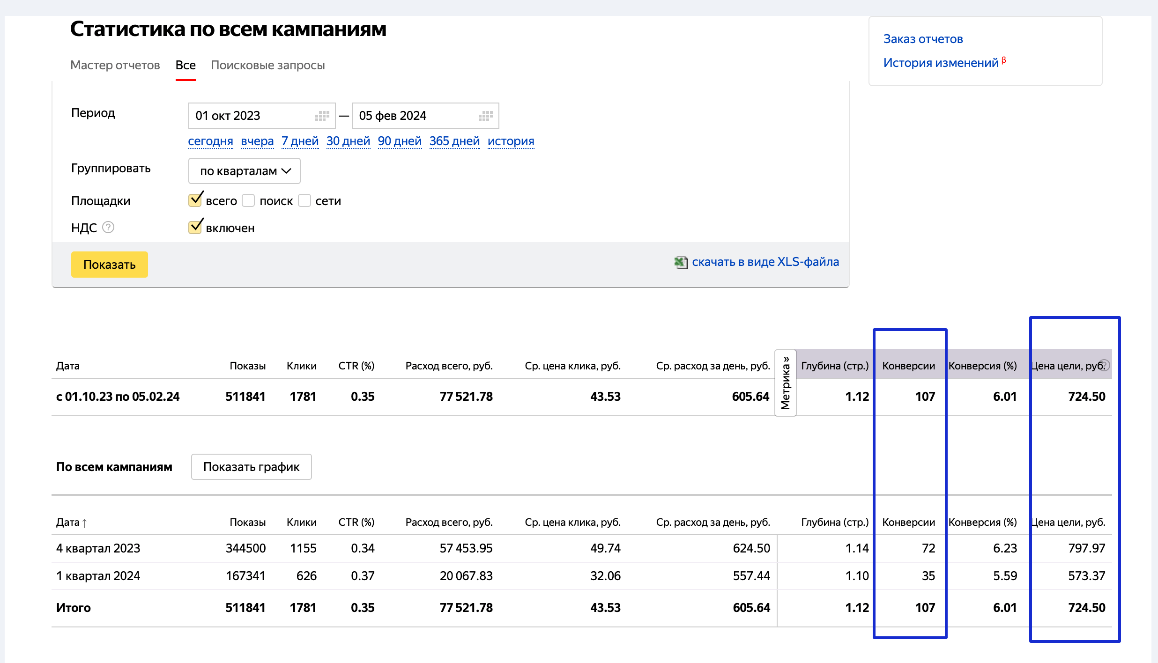Open the end date calendar icon

pyautogui.click(x=486, y=116)
